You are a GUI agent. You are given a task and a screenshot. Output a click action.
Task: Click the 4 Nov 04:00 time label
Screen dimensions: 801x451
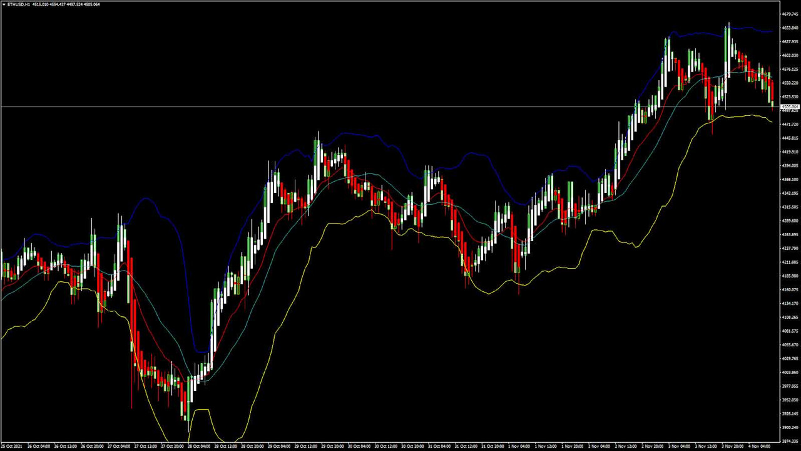[758, 447]
